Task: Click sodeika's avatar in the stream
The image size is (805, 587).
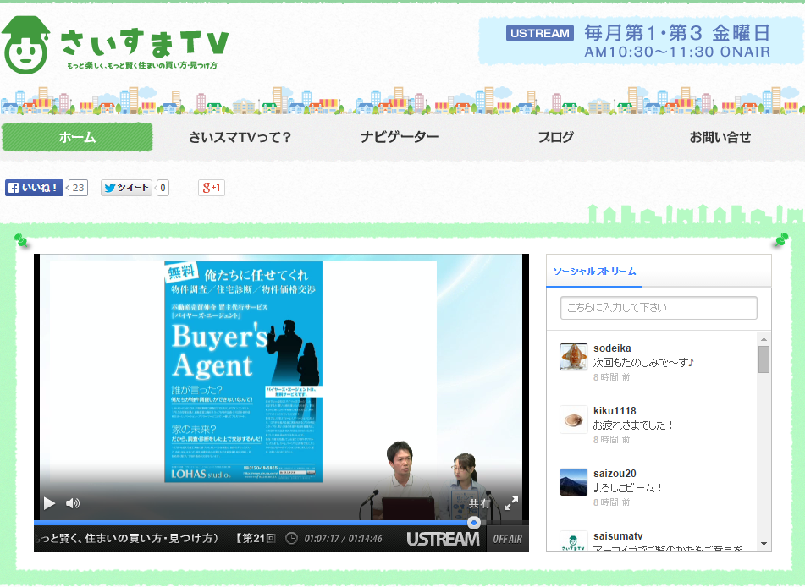Action: 574,356
